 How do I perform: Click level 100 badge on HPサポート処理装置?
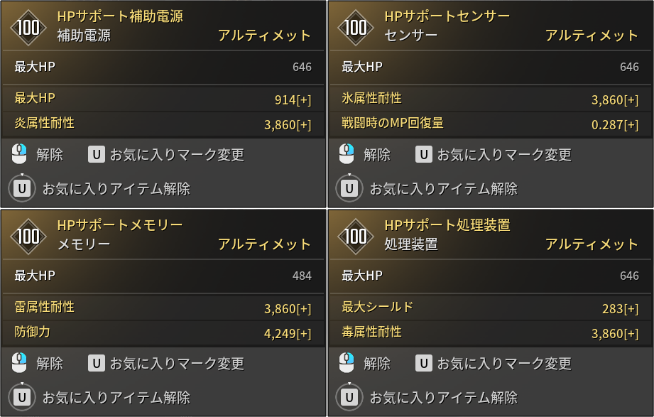click(356, 237)
